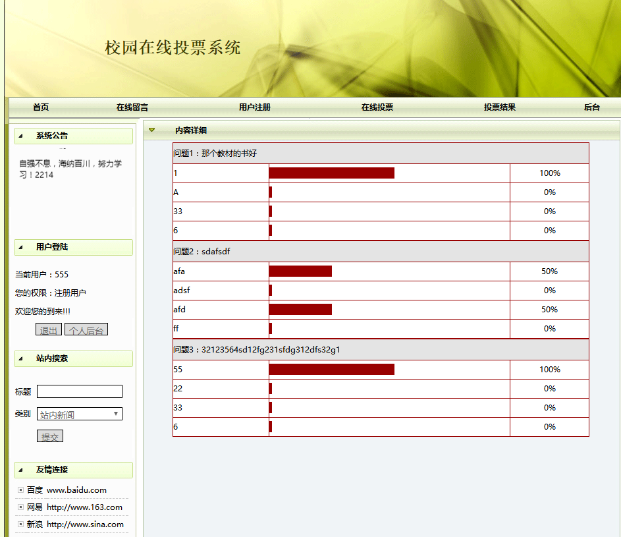This screenshot has width=621, height=537.
Task: Click option label A under 问题1
Action: pyautogui.click(x=176, y=192)
